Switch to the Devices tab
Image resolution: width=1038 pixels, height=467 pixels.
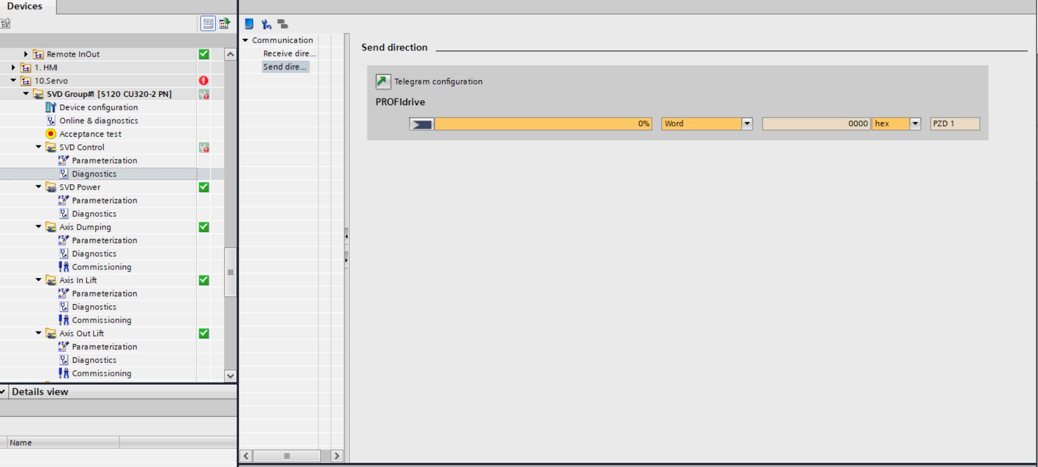point(25,7)
